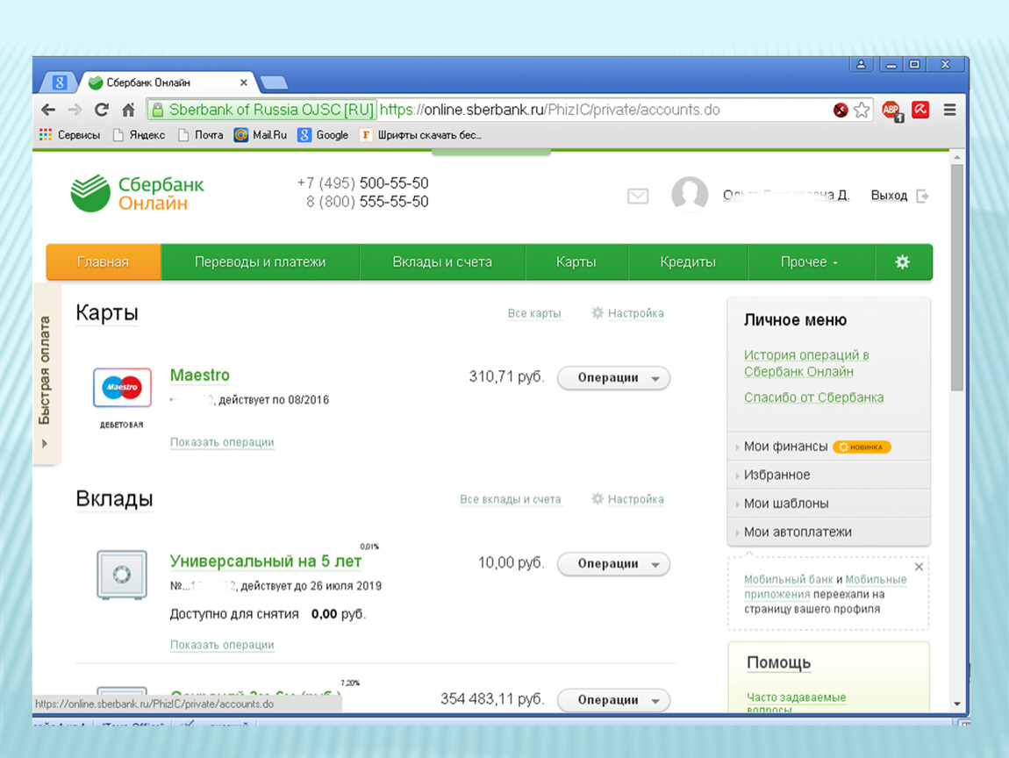Click the browser back arrow
The width and height of the screenshot is (1009, 758).
click(48, 110)
